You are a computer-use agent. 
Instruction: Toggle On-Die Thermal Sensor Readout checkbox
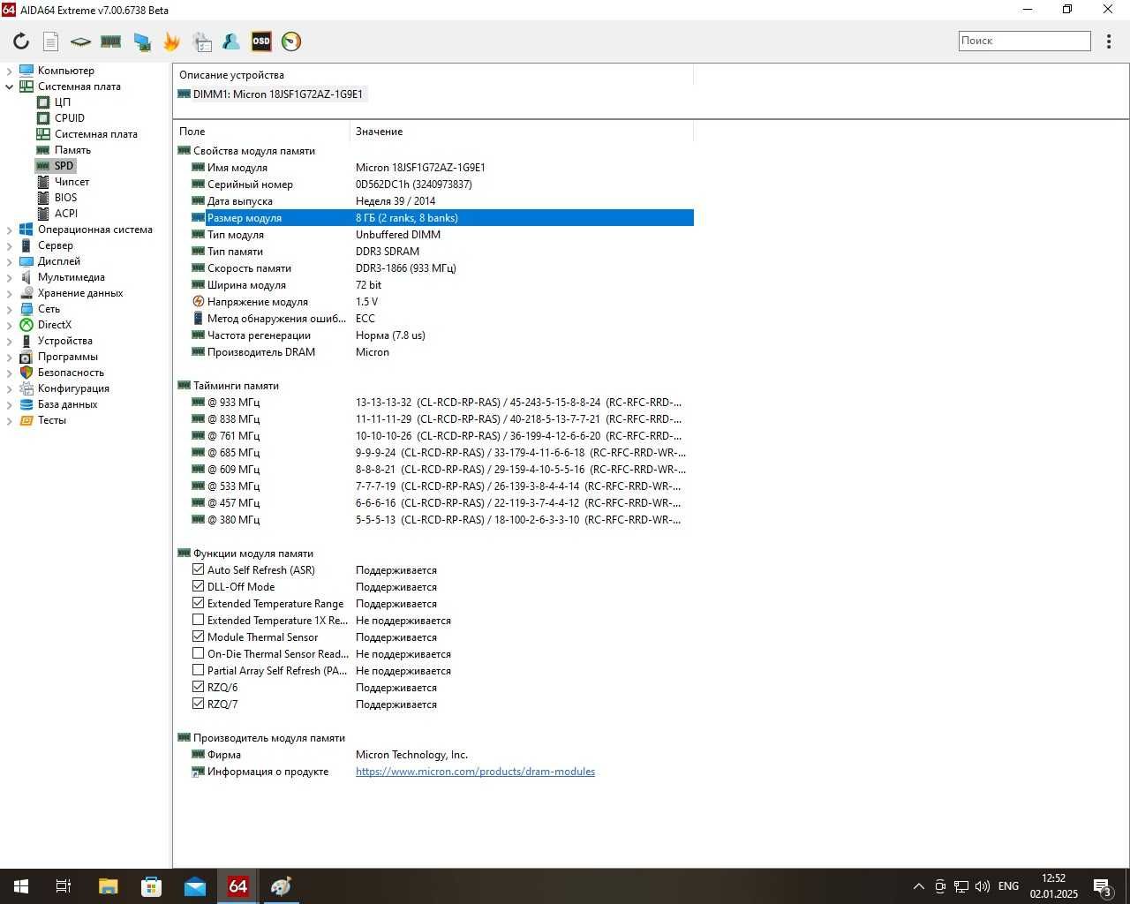tap(198, 653)
